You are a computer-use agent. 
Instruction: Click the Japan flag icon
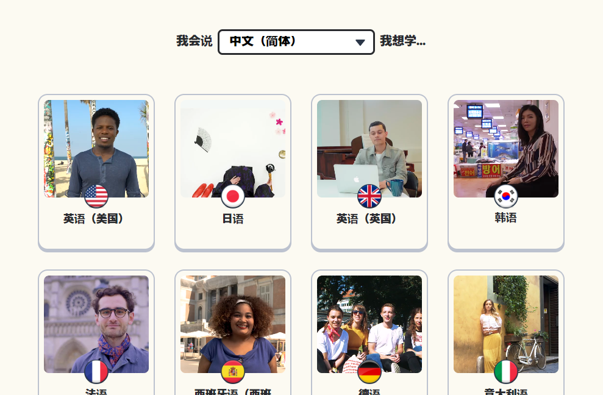pyautogui.click(x=233, y=196)
